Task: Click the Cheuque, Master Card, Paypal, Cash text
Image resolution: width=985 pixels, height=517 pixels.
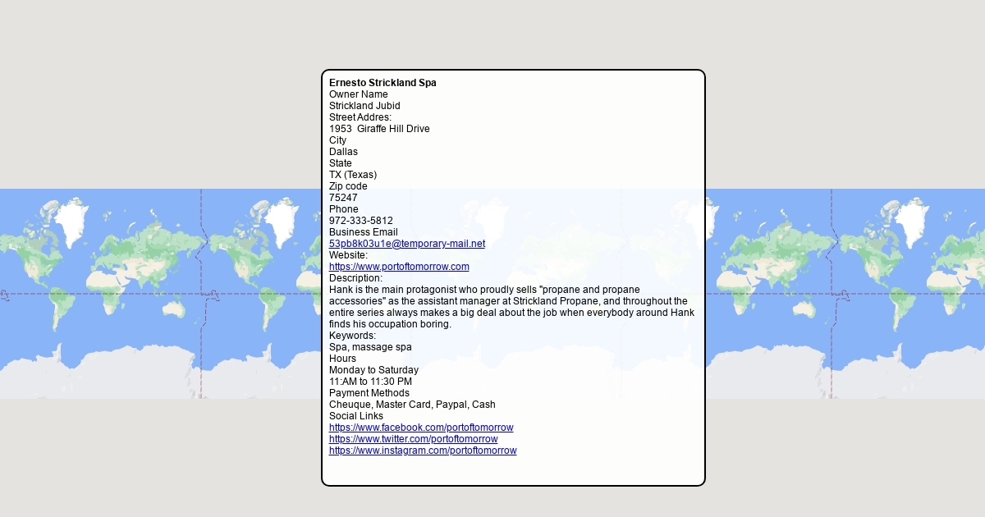Action: (x=412, y=405)
